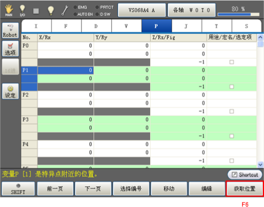
Task: Click the AUTO EN indicator lamp
Action: coord(75,14)
